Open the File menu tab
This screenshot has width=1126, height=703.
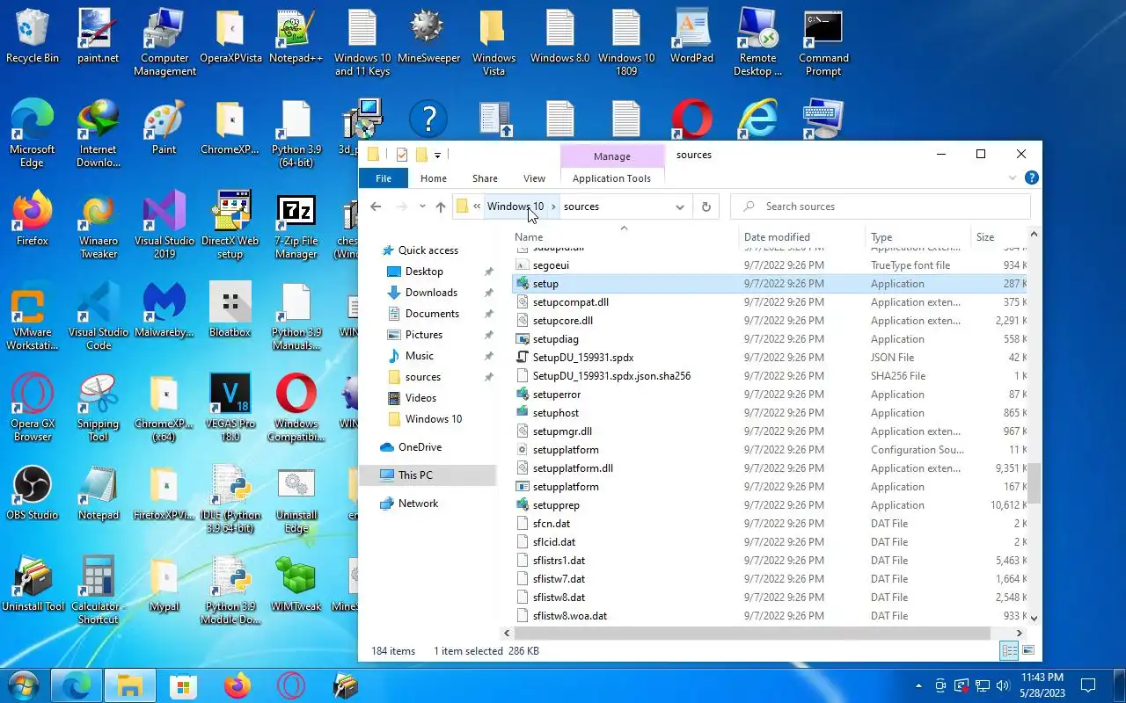coord(384,178)
